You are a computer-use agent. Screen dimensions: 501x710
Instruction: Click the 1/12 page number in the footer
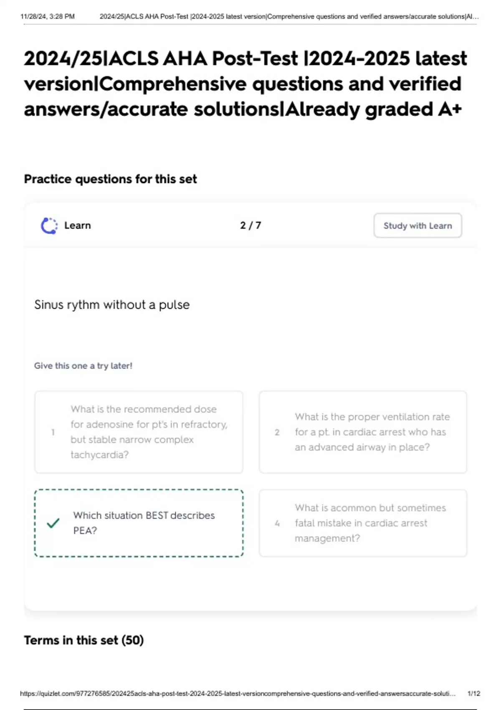pos(474,693)
